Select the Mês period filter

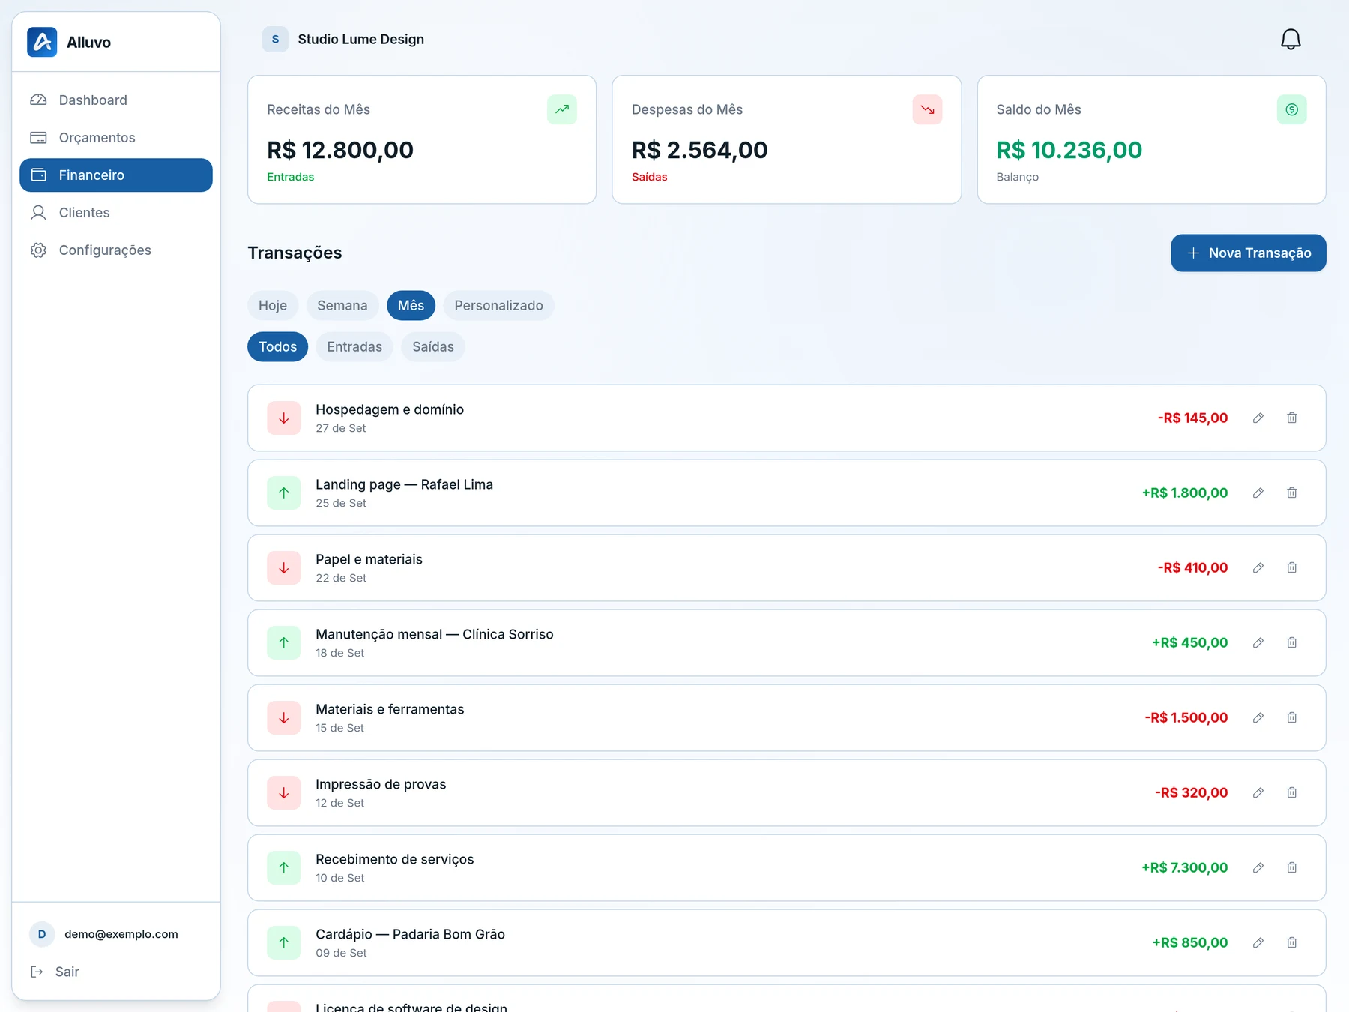pos(411,306)
